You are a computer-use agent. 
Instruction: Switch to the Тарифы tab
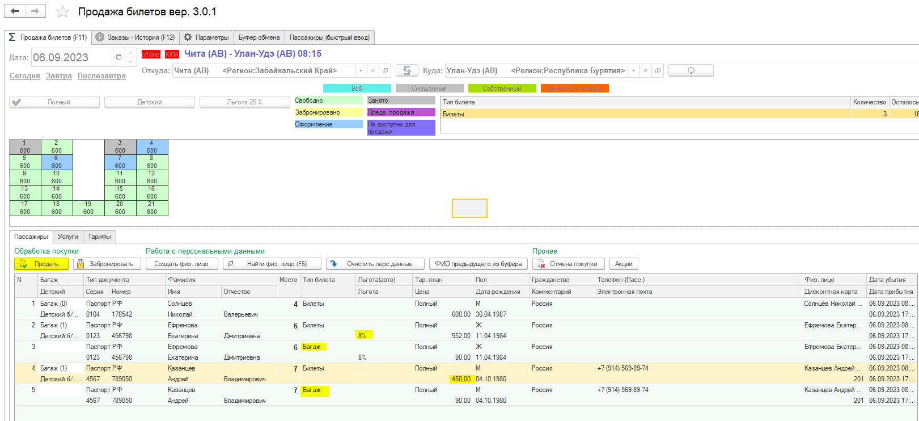pyautogui.click(x=99, y=237)
